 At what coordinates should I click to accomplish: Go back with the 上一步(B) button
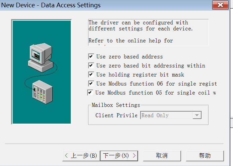point(81,156)
